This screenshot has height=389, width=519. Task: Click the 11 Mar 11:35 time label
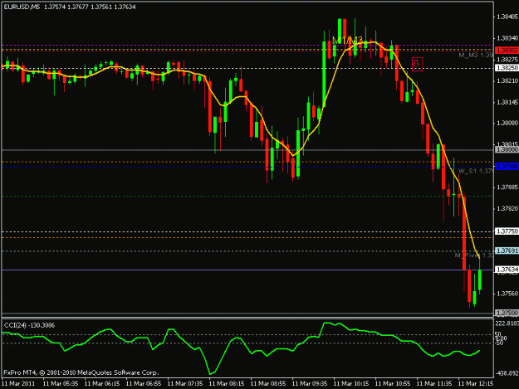(434, 384)
